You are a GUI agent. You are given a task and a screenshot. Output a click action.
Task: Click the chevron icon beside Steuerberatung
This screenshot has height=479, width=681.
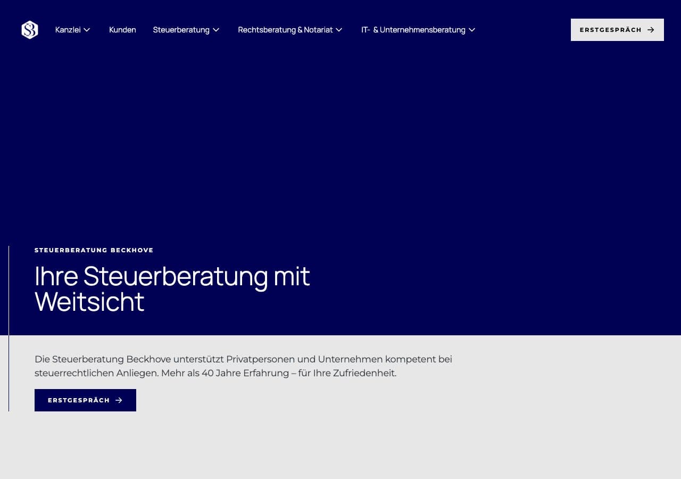click(216, 30)
